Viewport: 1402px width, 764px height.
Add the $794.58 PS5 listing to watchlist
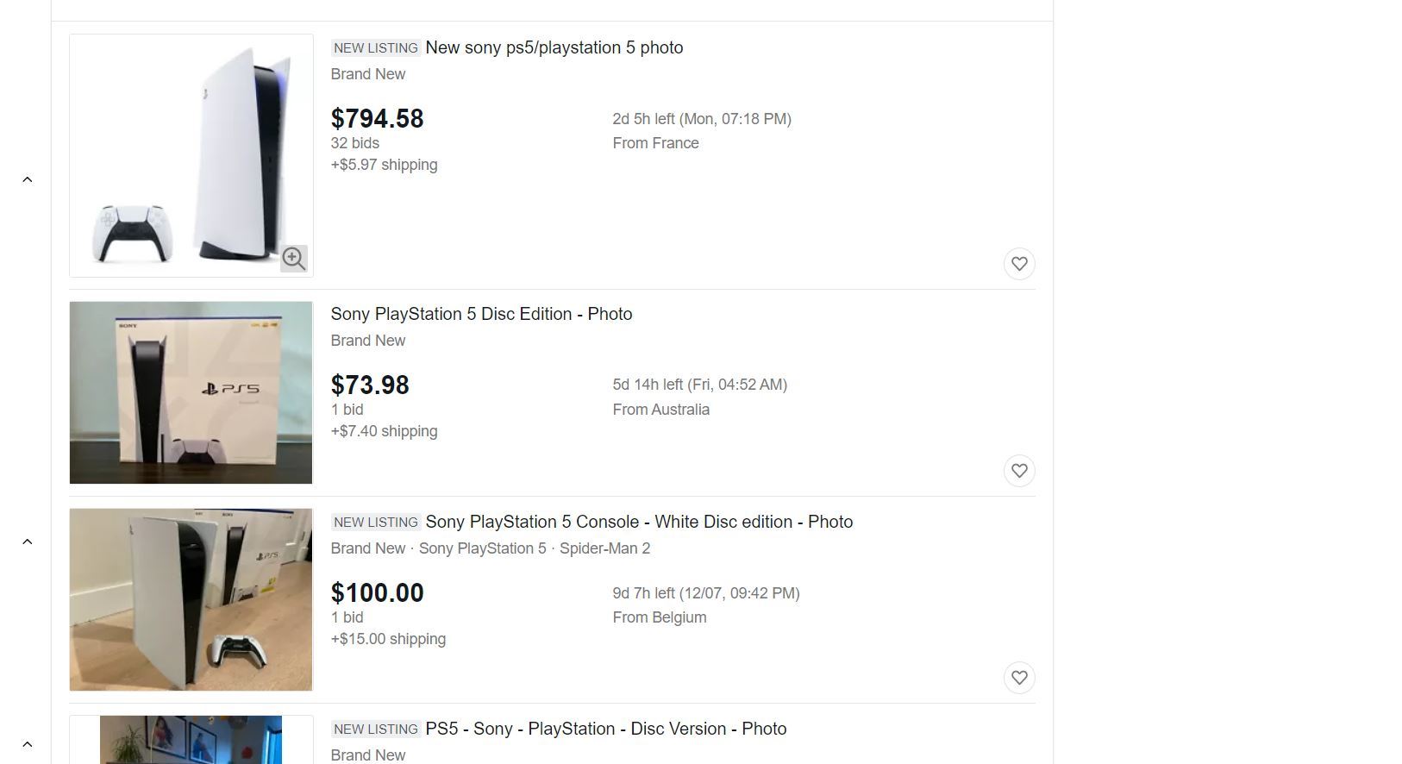[x=1019, y=264]
